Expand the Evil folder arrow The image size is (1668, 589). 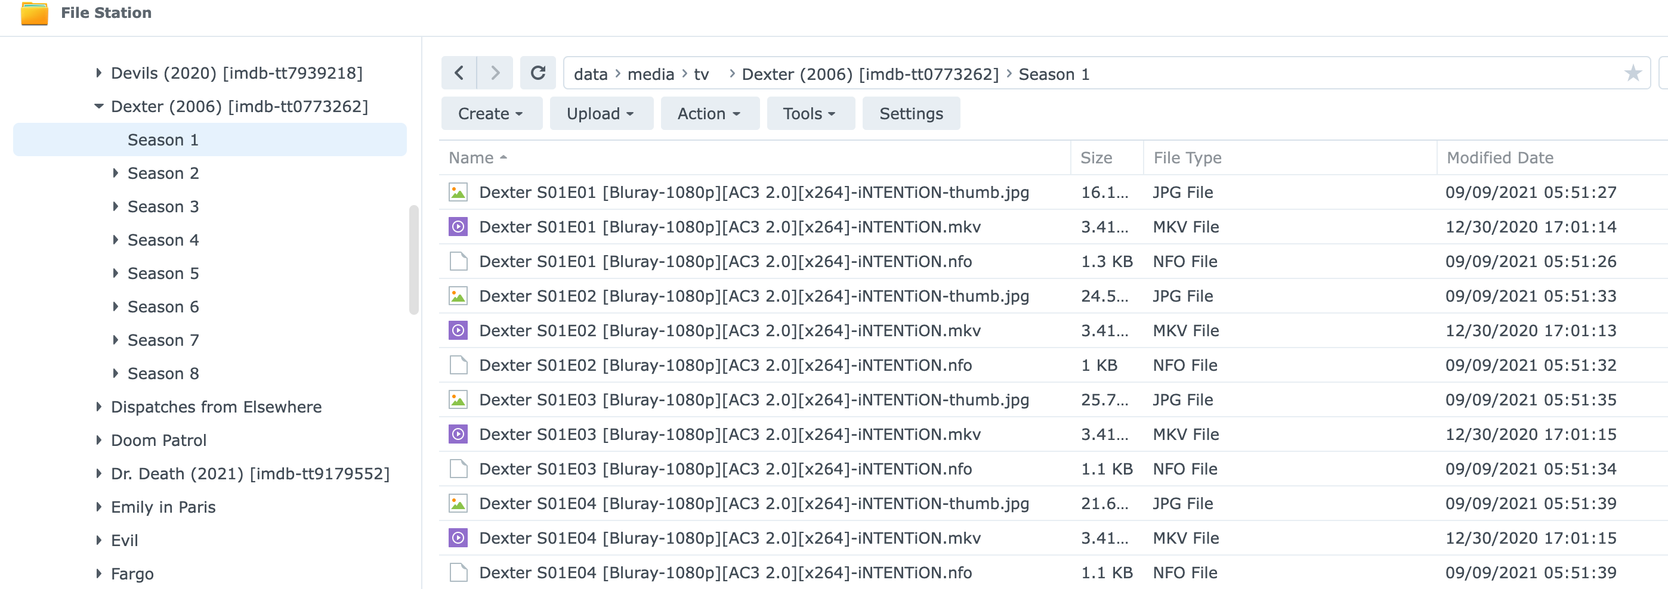click(98, 540)
